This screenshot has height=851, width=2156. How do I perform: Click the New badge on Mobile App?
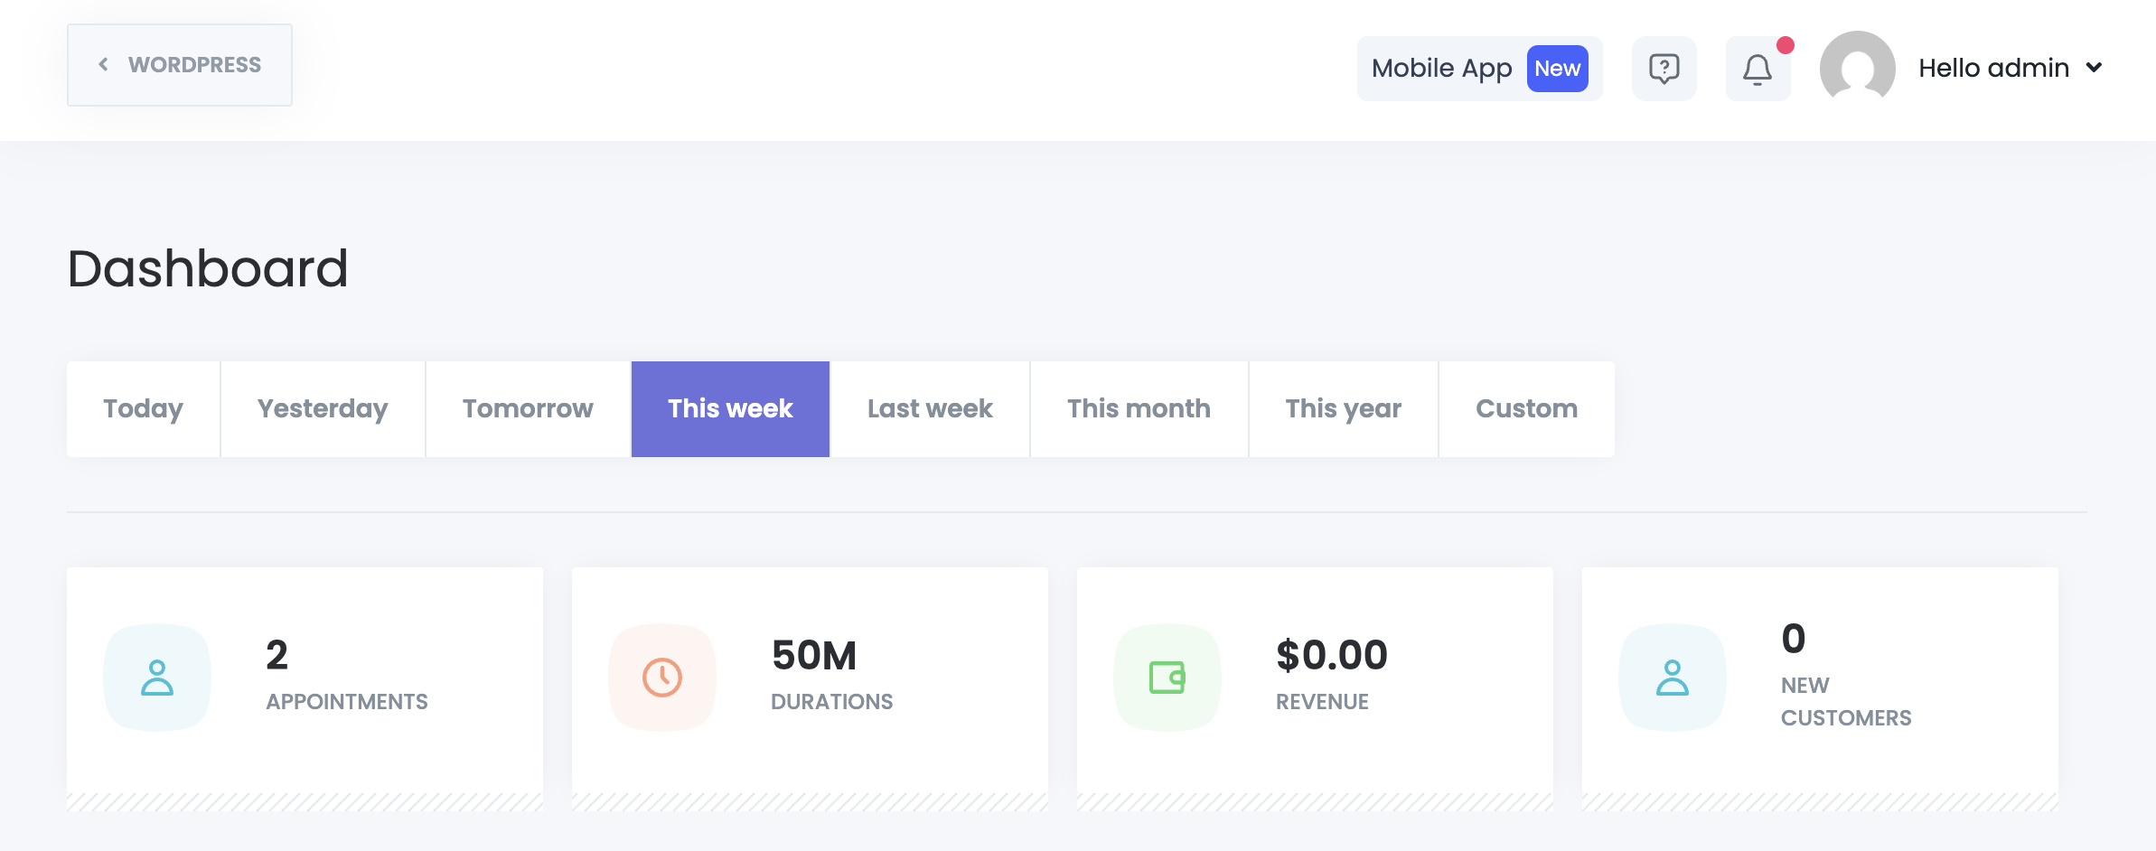(1557, 69)
